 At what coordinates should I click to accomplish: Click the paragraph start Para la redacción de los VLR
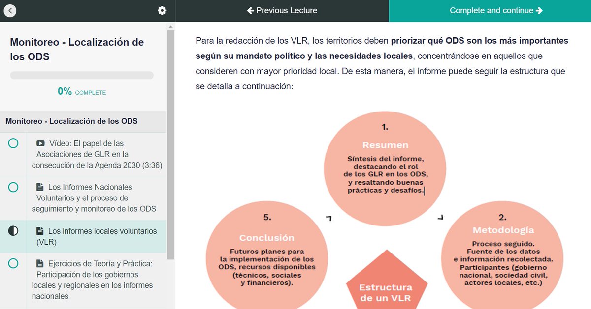[x=253, y=40]
